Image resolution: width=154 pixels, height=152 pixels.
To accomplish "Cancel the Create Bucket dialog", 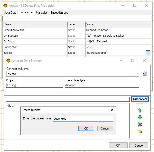I will pyautogui.click(x=105, y=128).
